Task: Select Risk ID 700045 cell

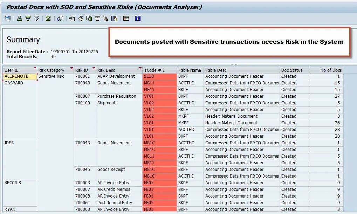Action: coord(85,173)
